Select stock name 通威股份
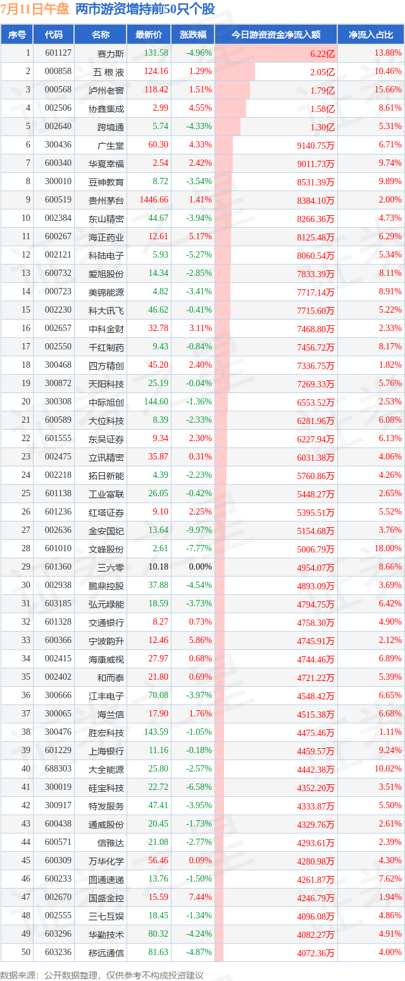This screenshot has width=405, height=981. [106, 825]
